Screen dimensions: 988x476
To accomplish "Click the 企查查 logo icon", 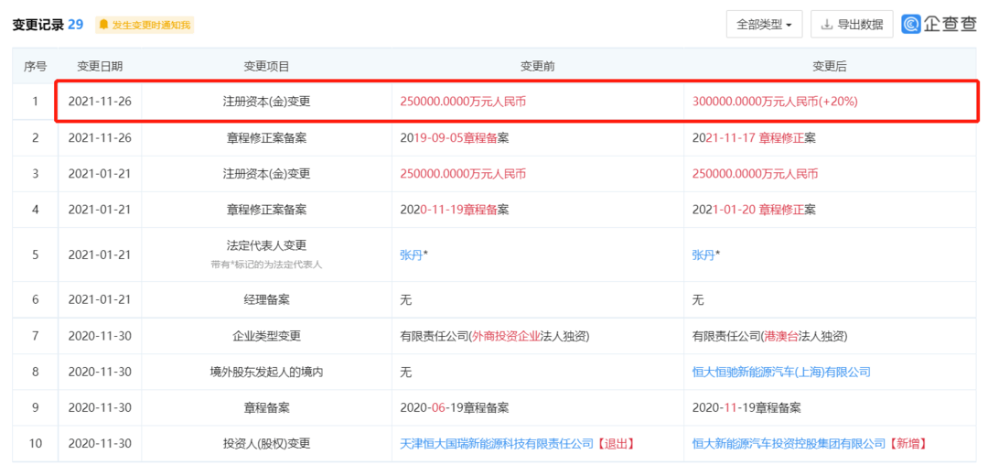I will click(911, 24).
